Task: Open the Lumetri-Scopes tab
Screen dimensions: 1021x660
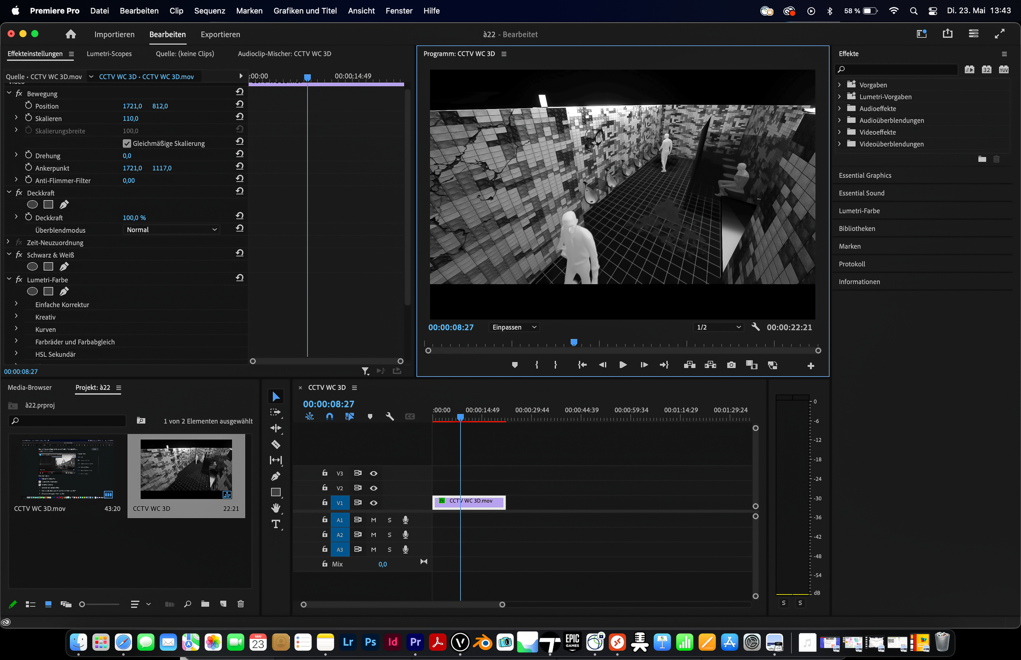Action: 109,54
